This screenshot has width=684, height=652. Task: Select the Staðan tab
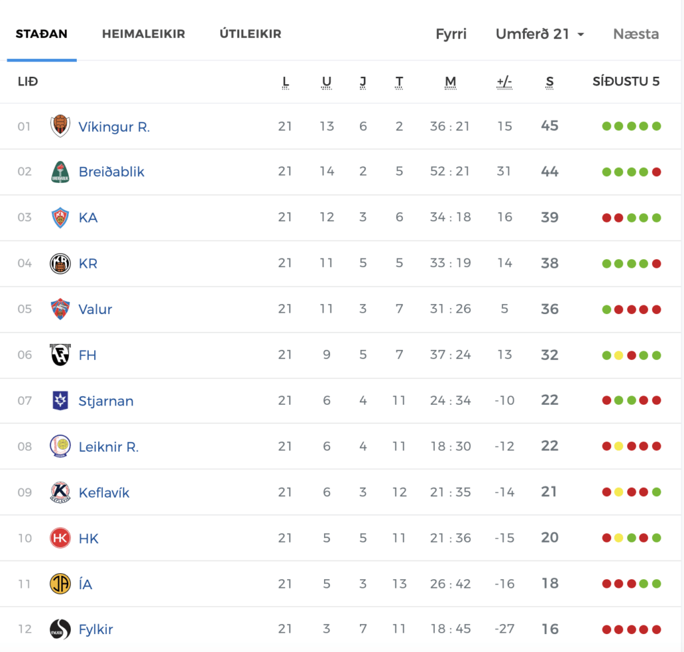(41, 34)
